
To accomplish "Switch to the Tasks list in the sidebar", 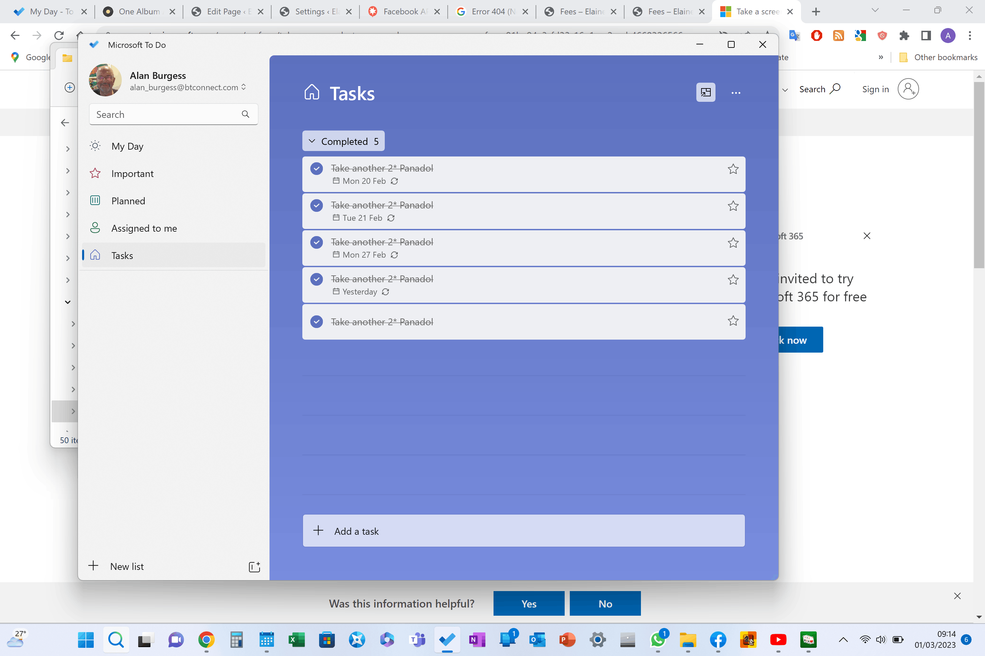I will point(122,255).
